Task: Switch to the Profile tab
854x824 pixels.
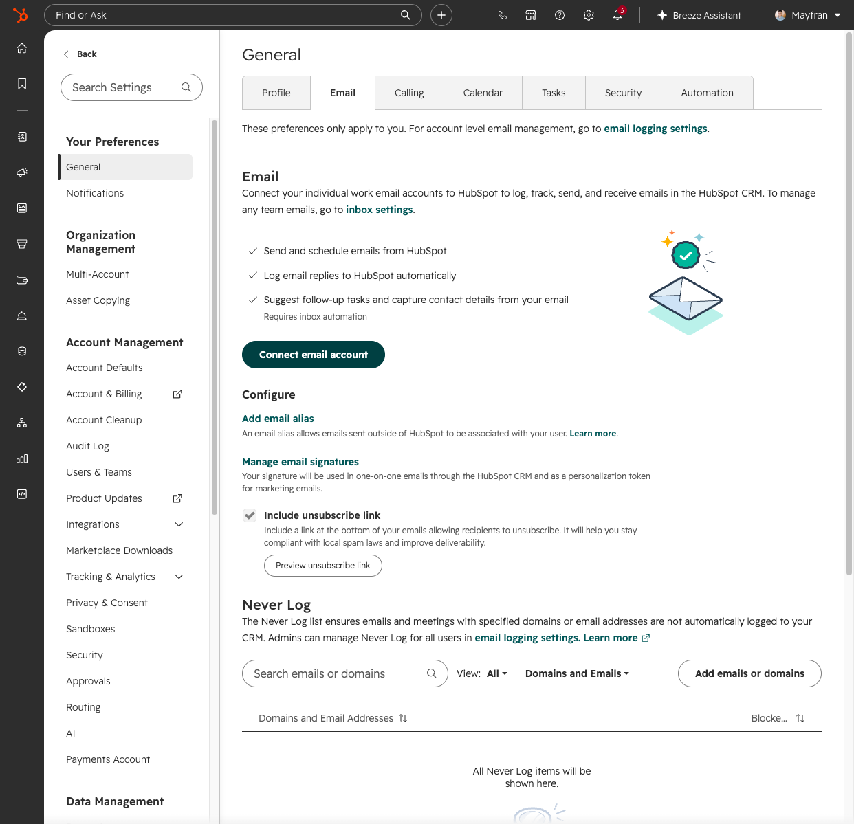Action: [x=276, y=93]
